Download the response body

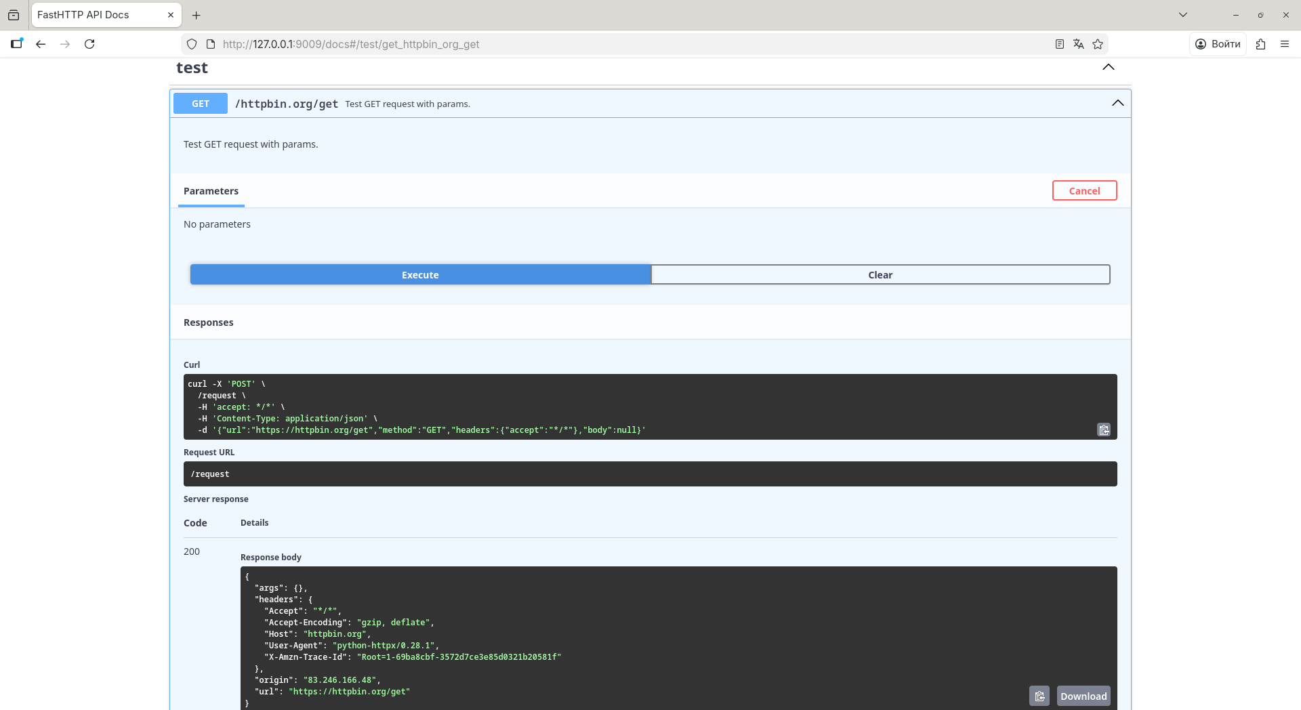[x=1083, y=696]
